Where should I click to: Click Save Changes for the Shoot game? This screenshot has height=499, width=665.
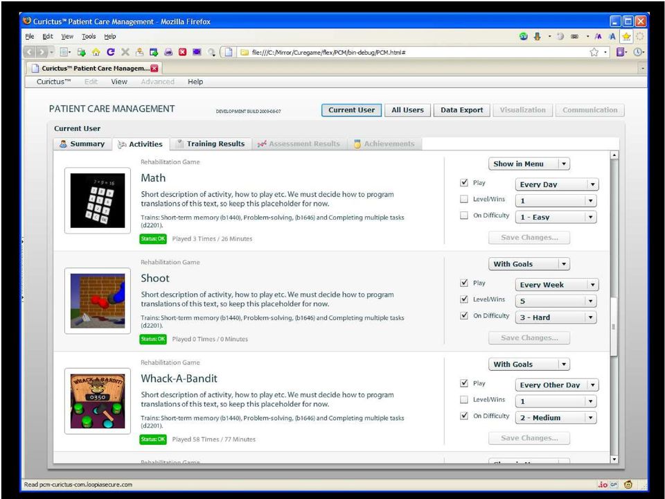pos(529,338)
